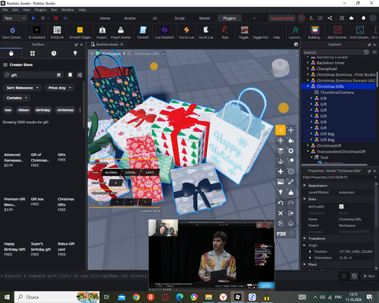This screenshot has height=303, width=379.
Task: Open the File menu
Action: point(5,10)
